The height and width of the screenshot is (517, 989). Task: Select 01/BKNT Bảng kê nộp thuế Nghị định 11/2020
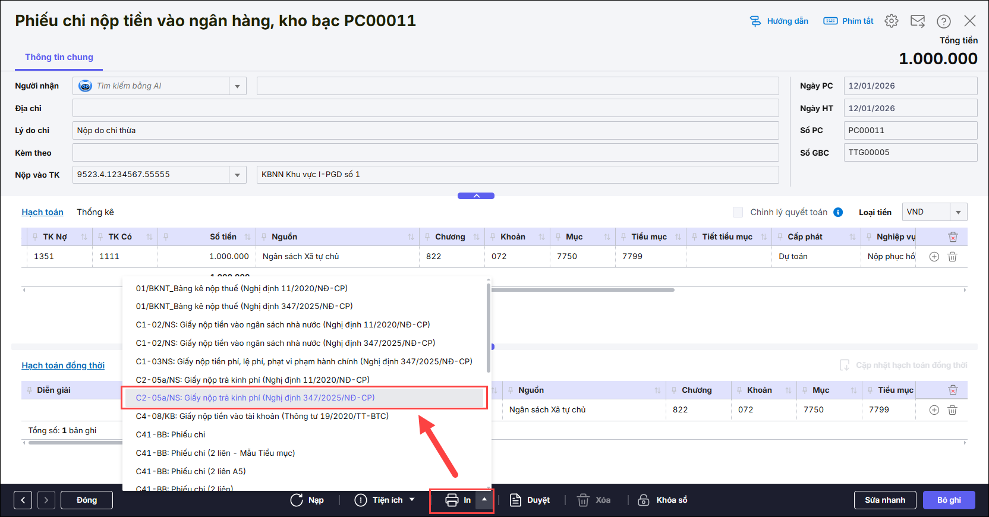pyautogui.click(x=241, y=288)
